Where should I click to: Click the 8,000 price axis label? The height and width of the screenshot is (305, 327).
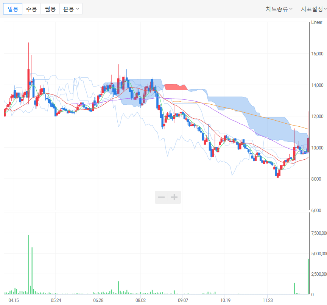pyautogui.click(x=316, y=179)
